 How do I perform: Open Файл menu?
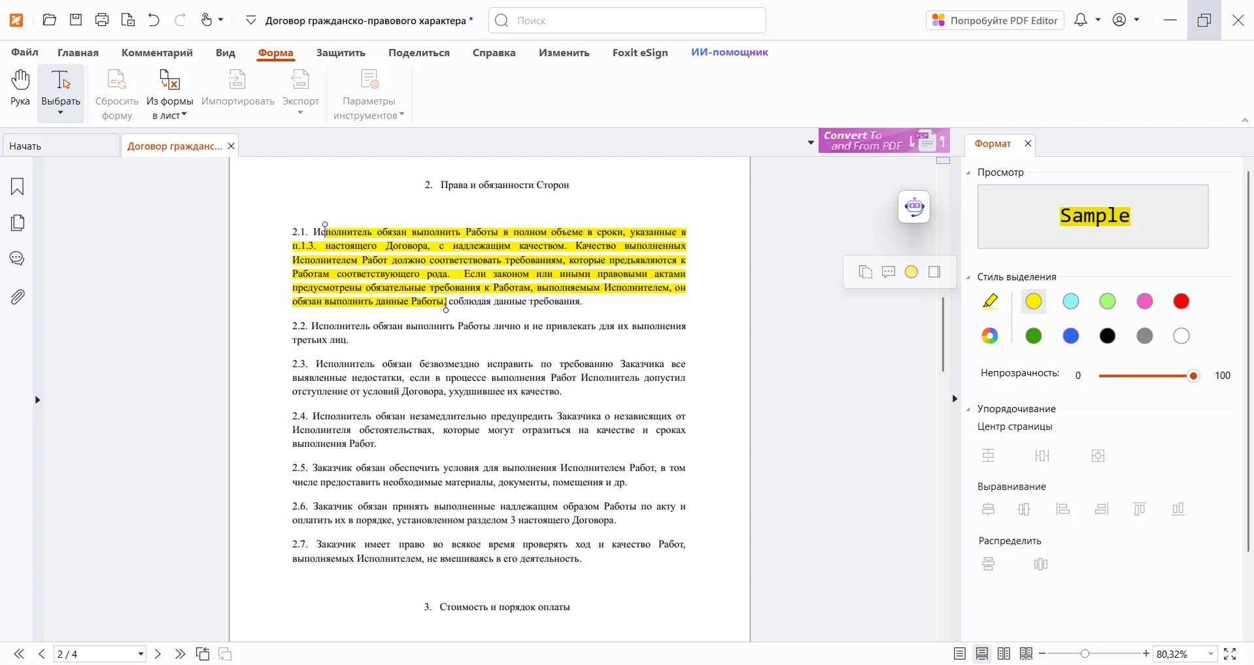(25, 52)
